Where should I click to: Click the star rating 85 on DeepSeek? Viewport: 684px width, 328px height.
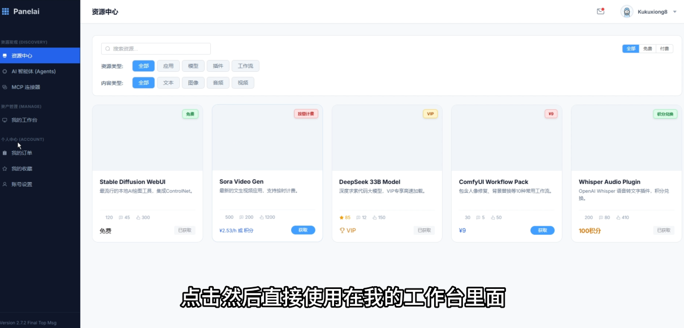(345, 217)
